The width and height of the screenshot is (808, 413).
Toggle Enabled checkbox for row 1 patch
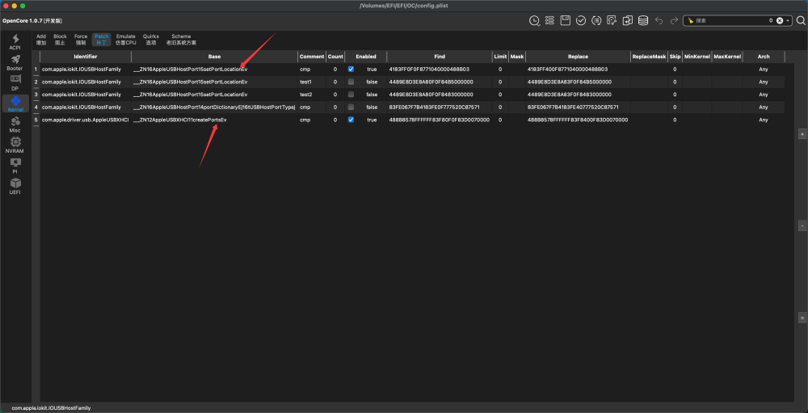[x=351, y=69]
